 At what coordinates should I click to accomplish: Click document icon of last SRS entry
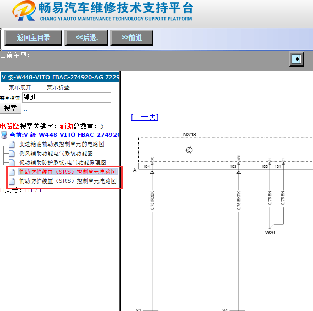[x=11, y=181]
